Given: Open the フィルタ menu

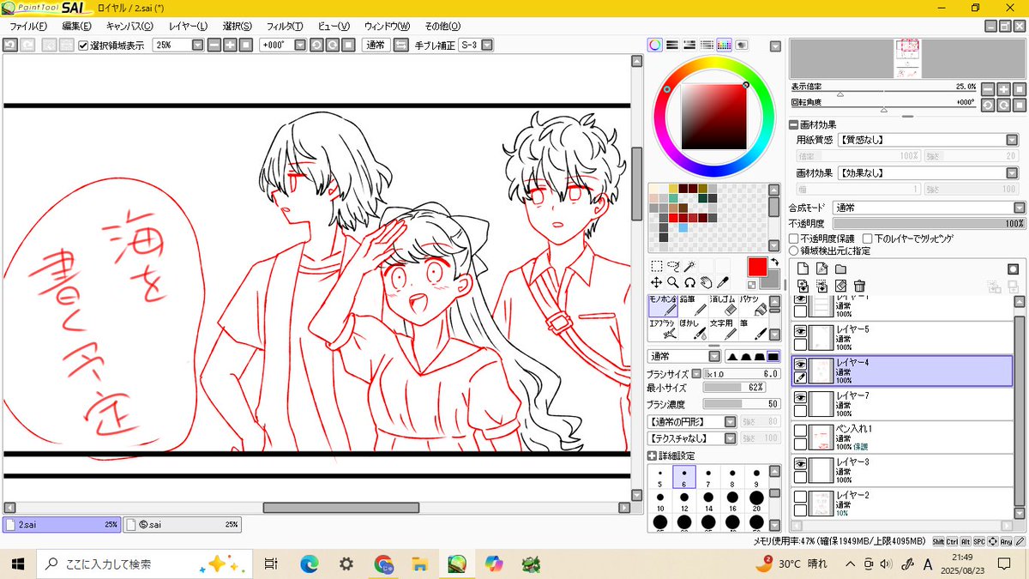Looking at the screenshot, I should pos(285,27).
